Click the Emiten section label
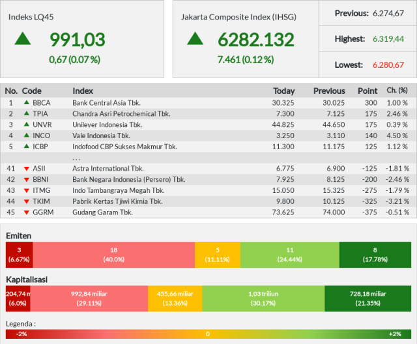The height and width of the screenshot is (344, 417). pos(19,236)
